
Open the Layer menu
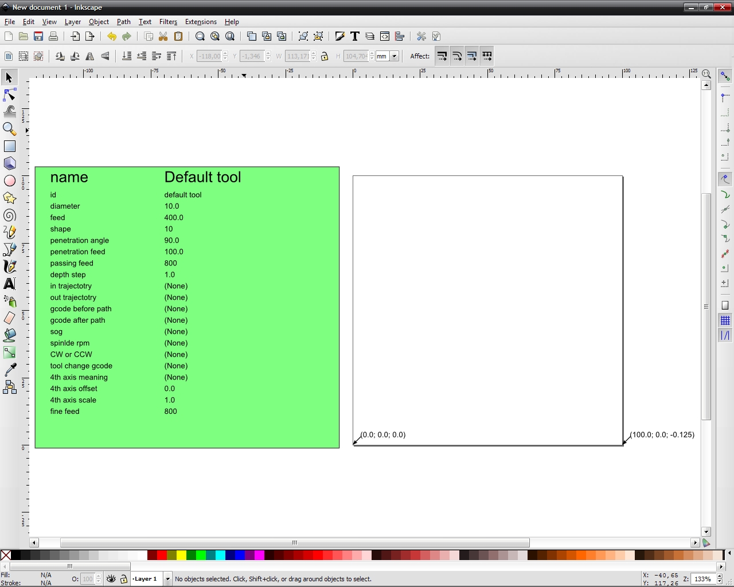(73, 22)
